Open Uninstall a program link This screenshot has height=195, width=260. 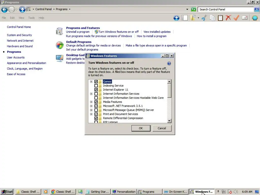pyautogui.click(x=78, y=32)
